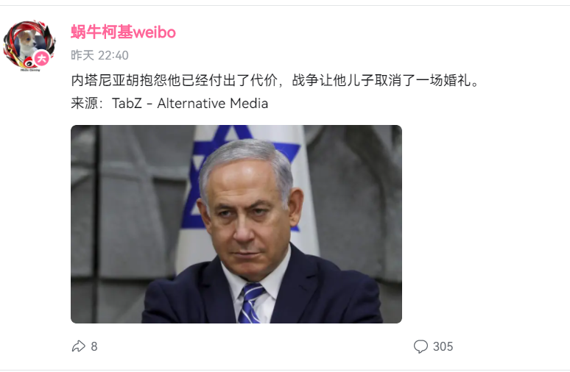This screenshot has width=570, height=372.
Task: Click the source line TabZ - Alternative Media
Action: 169,104
